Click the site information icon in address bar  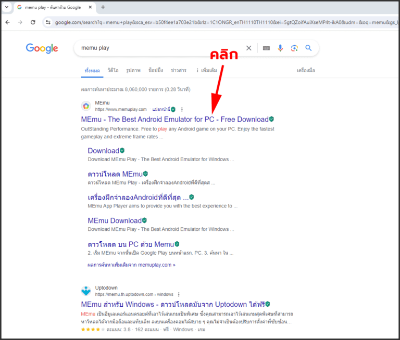point(48,22)
